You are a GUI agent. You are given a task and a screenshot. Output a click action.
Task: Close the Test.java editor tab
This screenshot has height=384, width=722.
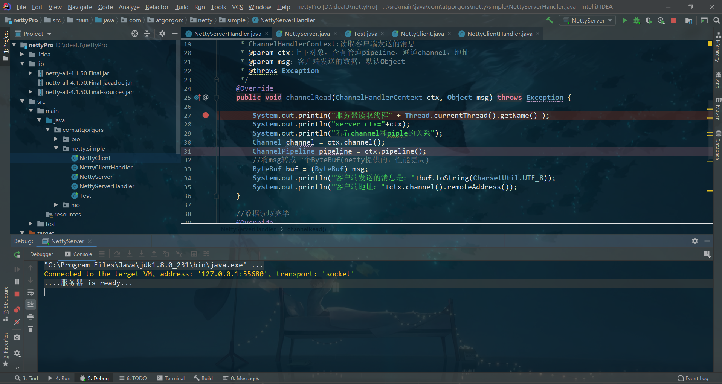383,34
